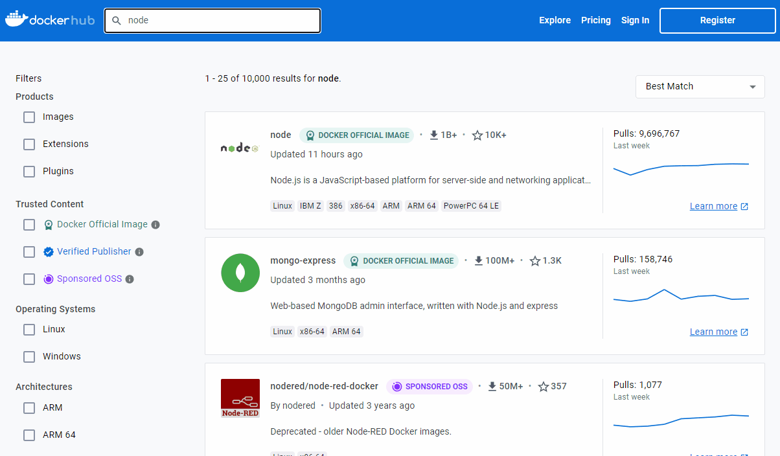Click the mongo-express green leaf logo

(240, 273)
